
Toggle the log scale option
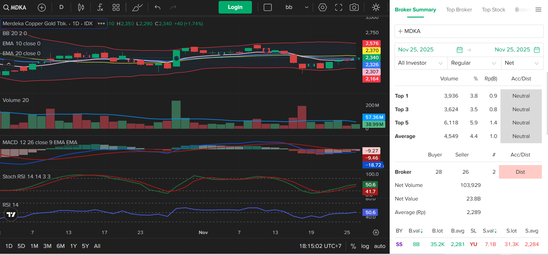[x=365, y=246]
